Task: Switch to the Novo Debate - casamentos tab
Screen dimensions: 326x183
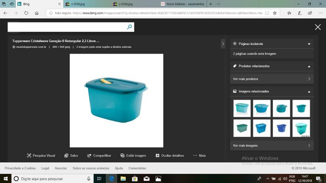Action: pos(183,4)
